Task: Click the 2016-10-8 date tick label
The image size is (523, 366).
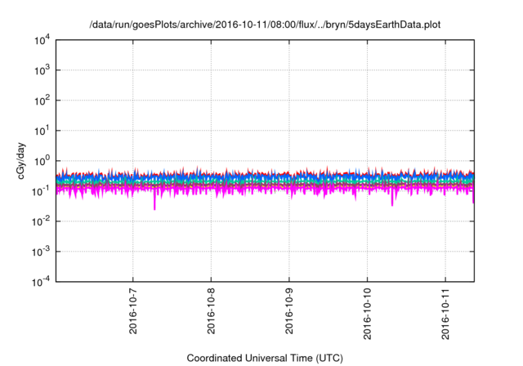Action: coord(211,311)
